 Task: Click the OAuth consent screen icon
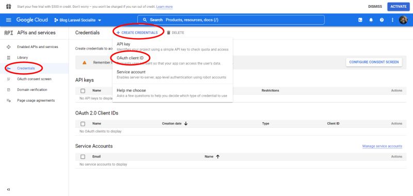[x=8, y=79]
